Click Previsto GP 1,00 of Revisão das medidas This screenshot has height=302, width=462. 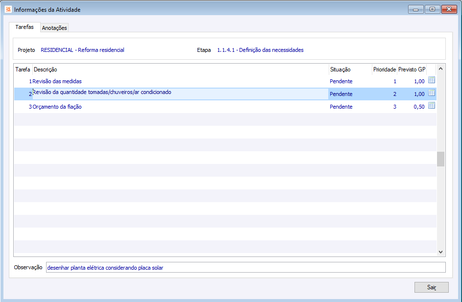point(419,82)
